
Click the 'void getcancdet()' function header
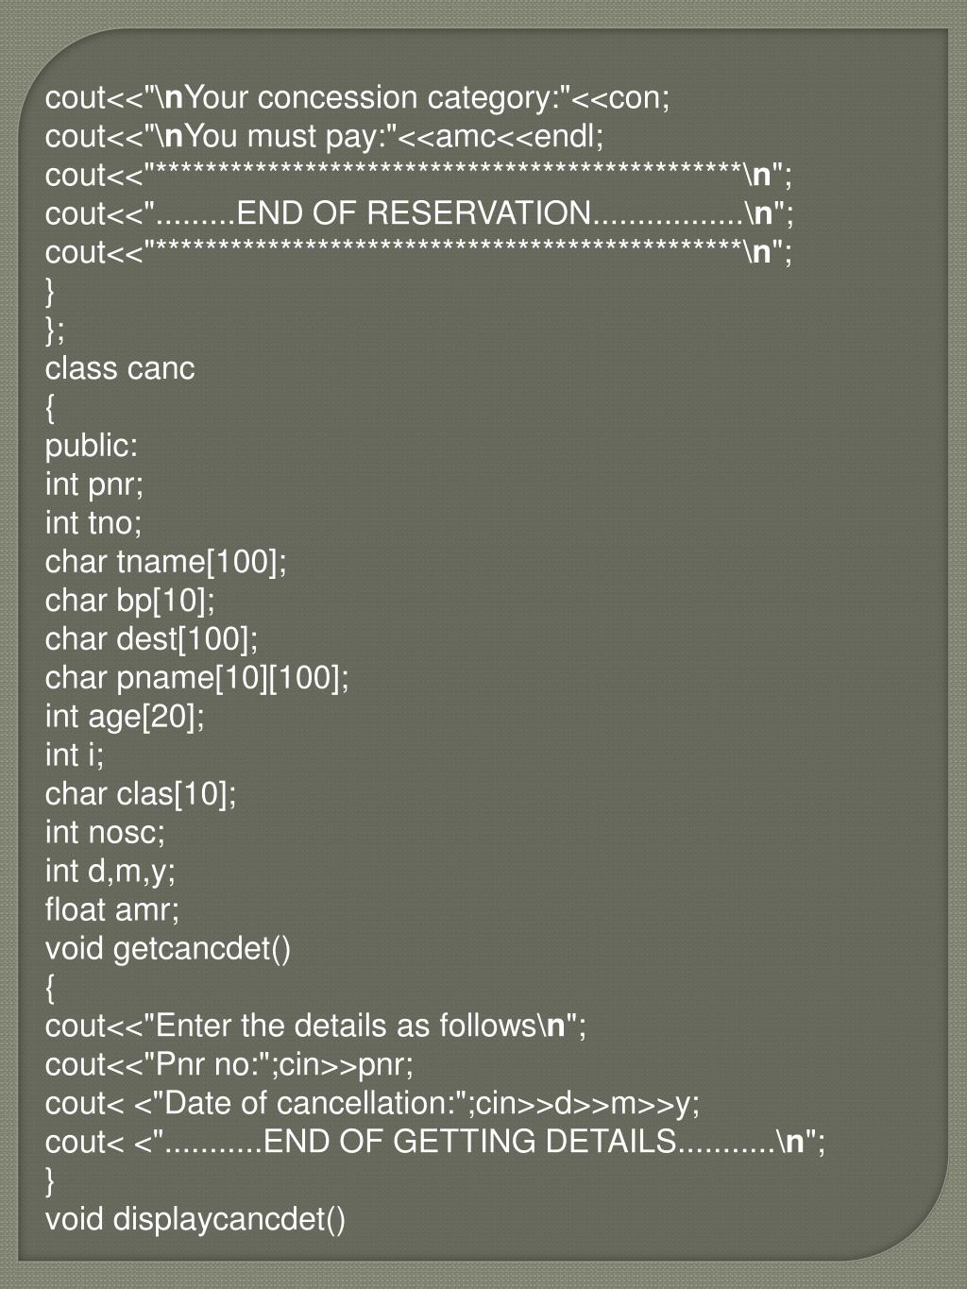(x=168, y=949)
